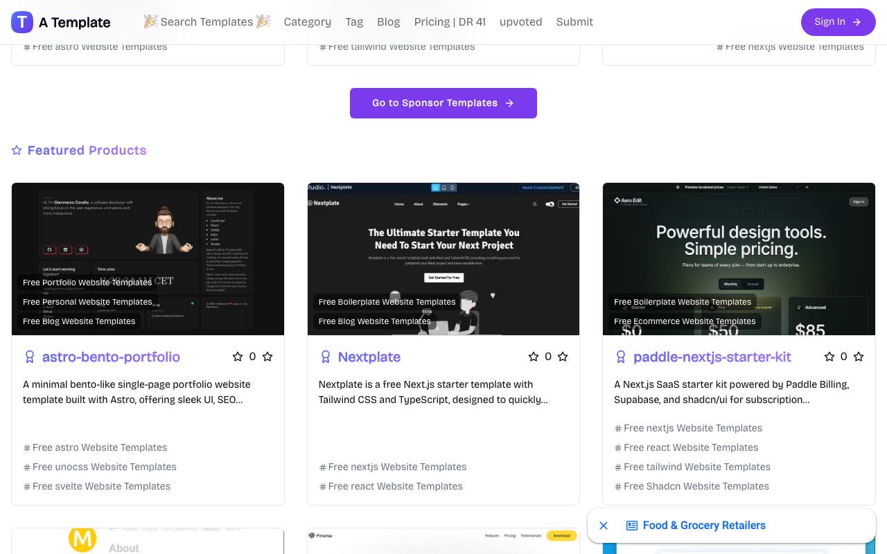Open Pricing | DR 41 page
The image size is (887, 554).
point(450,22)
